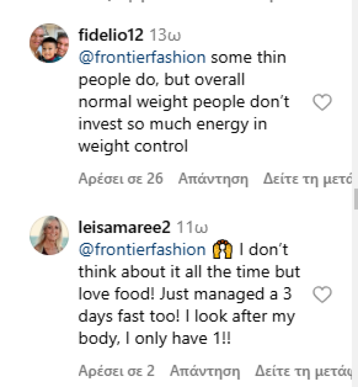Click the 13ω timestamp on fidelio12's comment
The image size is (358, 387).
(166, 35)
